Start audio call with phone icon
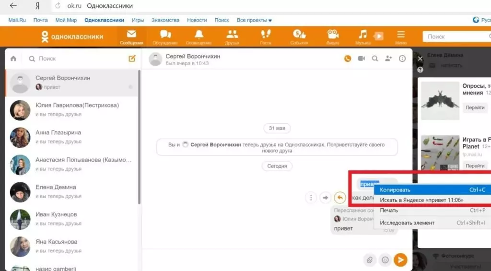The height and width of the screenshot is (271, 491). 348,59
